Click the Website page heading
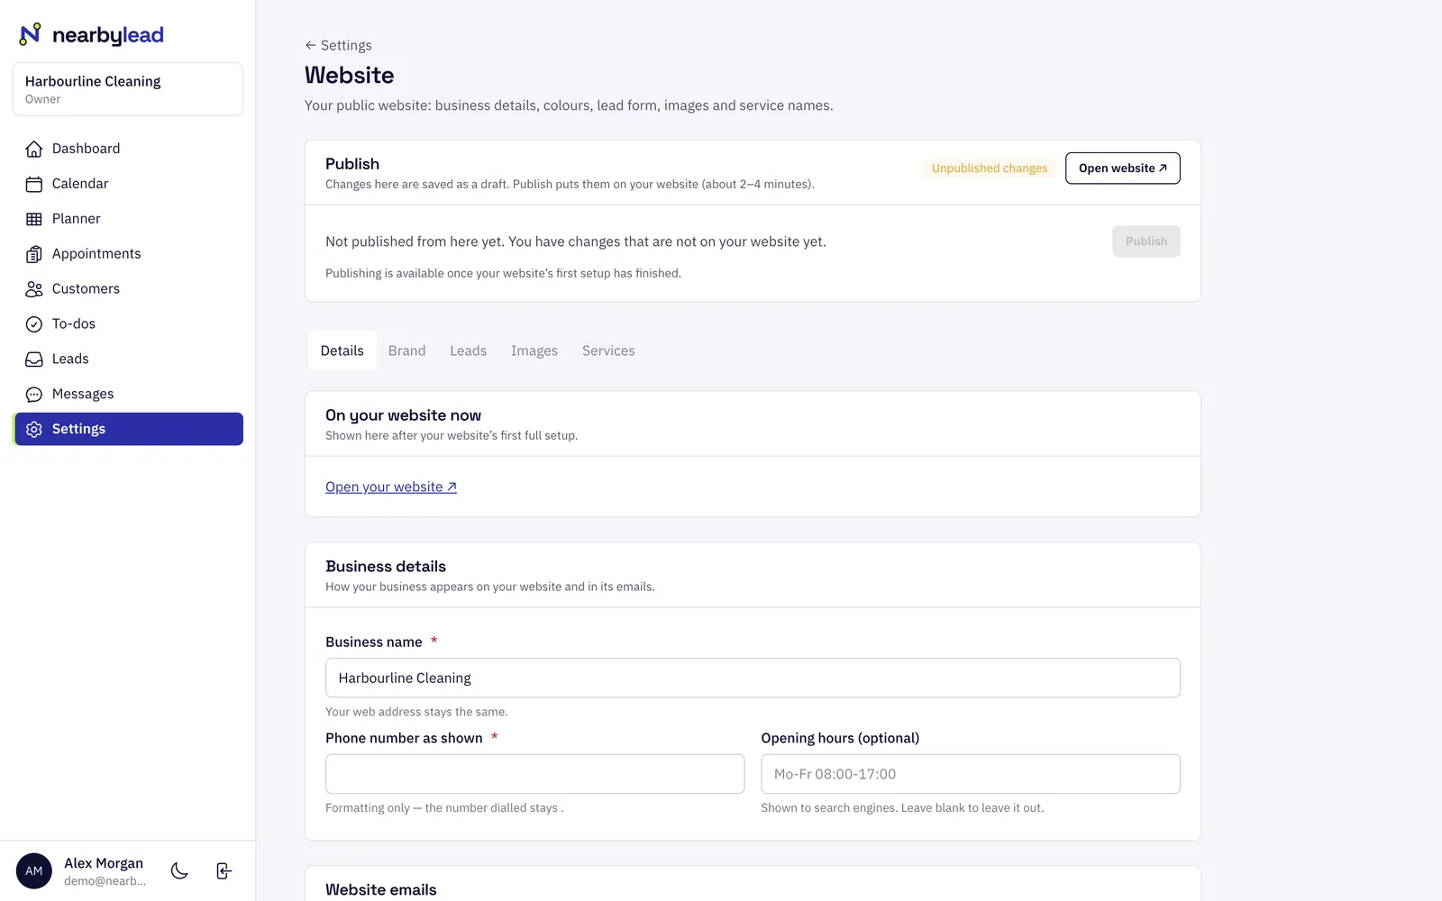Viewport: 1442px width, 901px height. [350, 75]
